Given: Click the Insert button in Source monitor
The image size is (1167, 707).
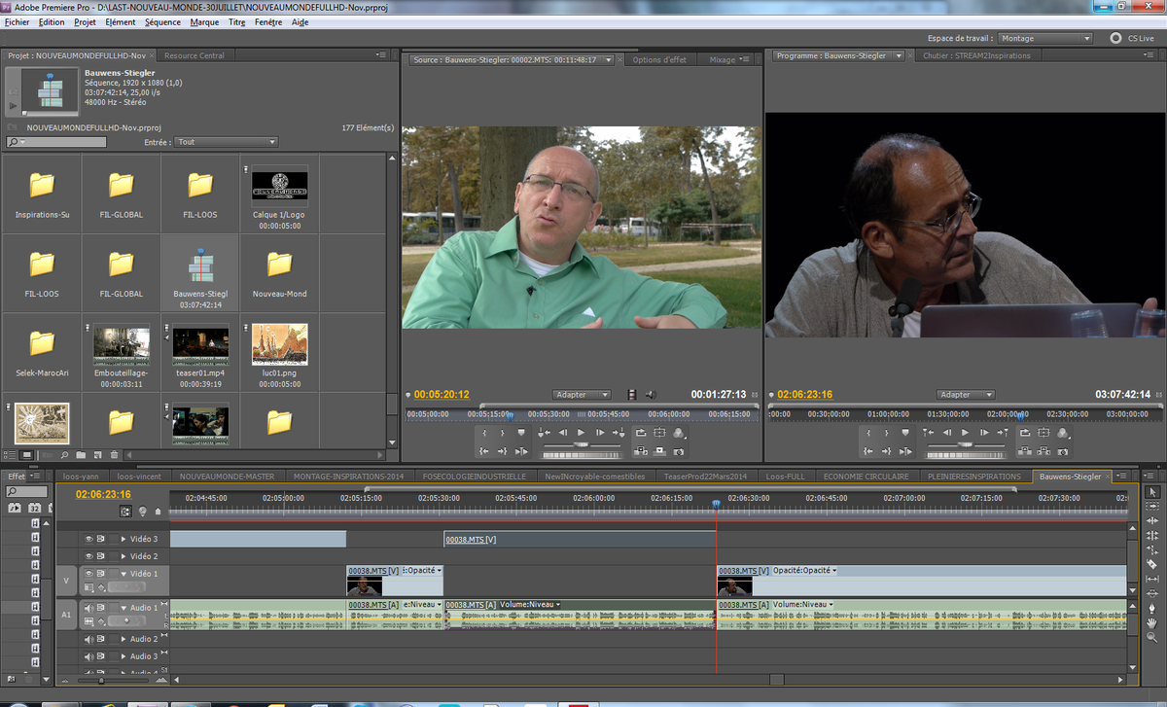Looking at the screenshot, I should coord(641,451).
